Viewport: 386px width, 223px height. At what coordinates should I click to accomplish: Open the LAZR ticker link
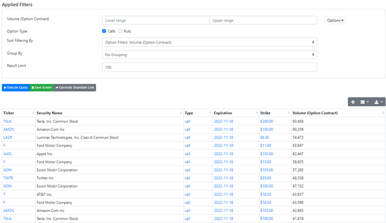pyautogui.click(x=8, y=137)
